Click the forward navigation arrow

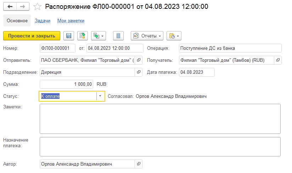click(x=22, y=7)
